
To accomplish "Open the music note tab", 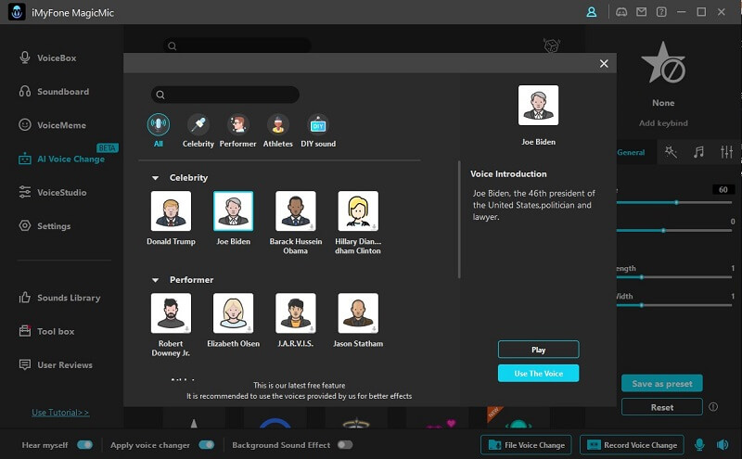I will [698, 152].
